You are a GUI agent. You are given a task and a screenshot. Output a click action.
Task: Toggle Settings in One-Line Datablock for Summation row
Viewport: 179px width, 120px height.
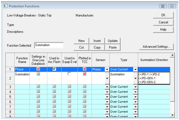pyautogui.click(x=38, y=74)
